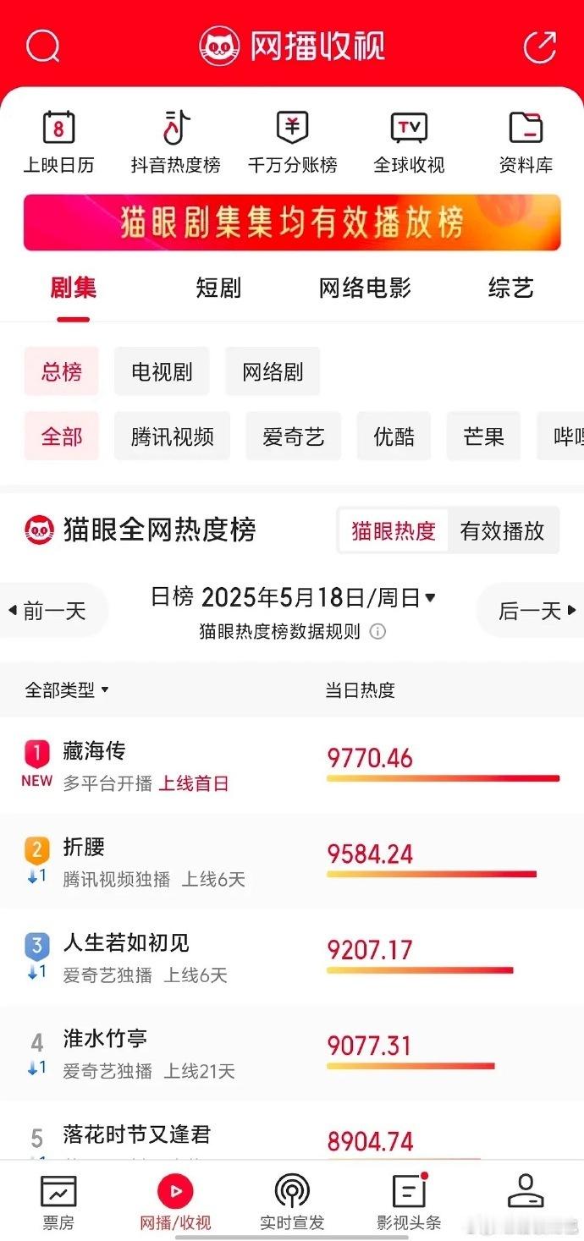584x1241 pixels.
Task: Select the 猫眼热度 toggle option
Action: click(394, 531)
